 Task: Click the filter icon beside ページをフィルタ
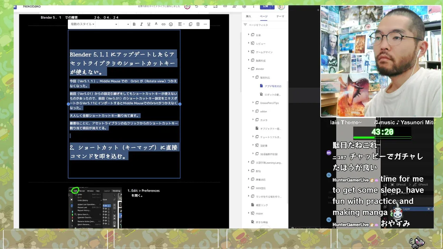(245, 25)
